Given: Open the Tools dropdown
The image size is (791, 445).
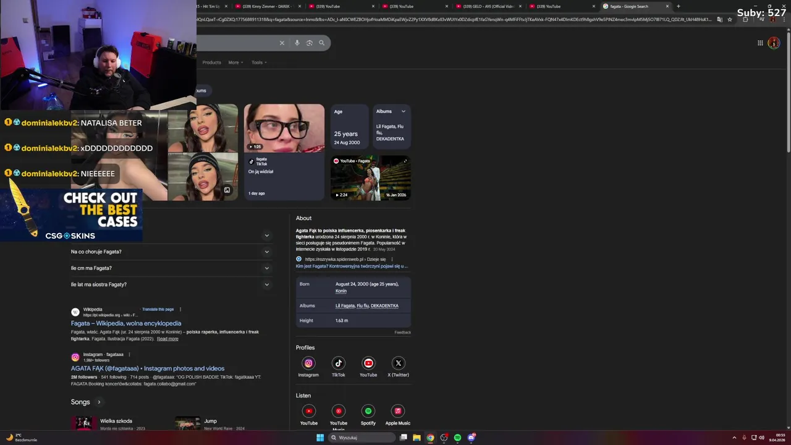Looking at the screenshot, I should click(x=259, y=62).
